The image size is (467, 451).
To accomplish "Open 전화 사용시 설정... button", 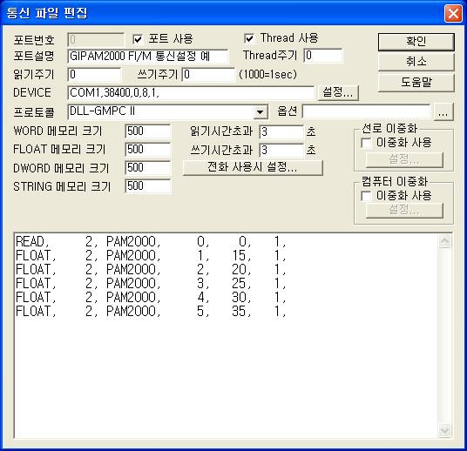I will tap(253, 167).
